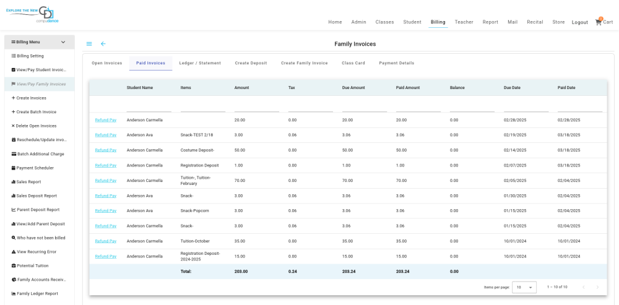619x305 pixels.
Task: Open Batch Additional Charge in sidebar
Action: 39,154
